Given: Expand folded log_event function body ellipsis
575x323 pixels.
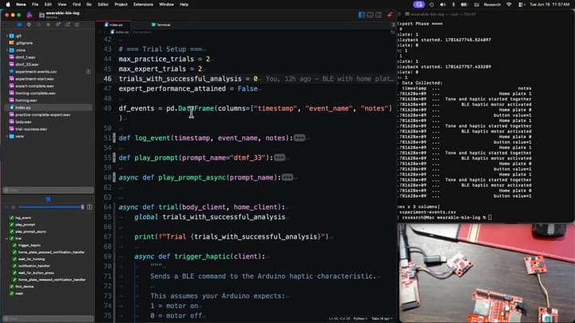Looking at the screenshot, I should [x=299, y=138].
